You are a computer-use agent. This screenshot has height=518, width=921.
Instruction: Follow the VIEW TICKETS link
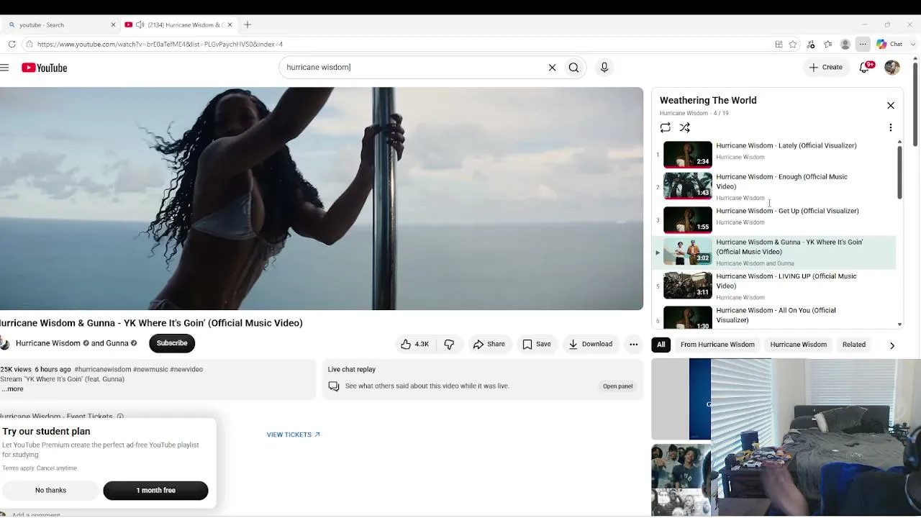(x=294, y=435)
